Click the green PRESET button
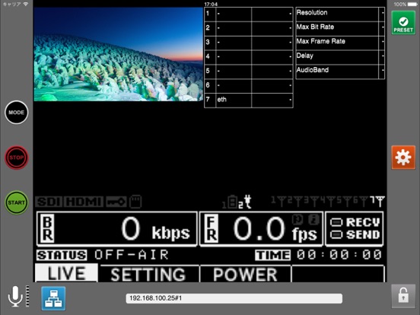Screen dimensions: 420x315 point(403,23)
